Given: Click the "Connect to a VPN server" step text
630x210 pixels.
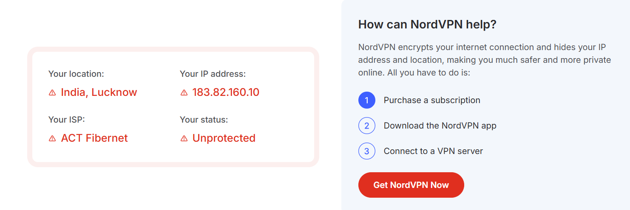Looking at the screenshot, I should 433,151.
